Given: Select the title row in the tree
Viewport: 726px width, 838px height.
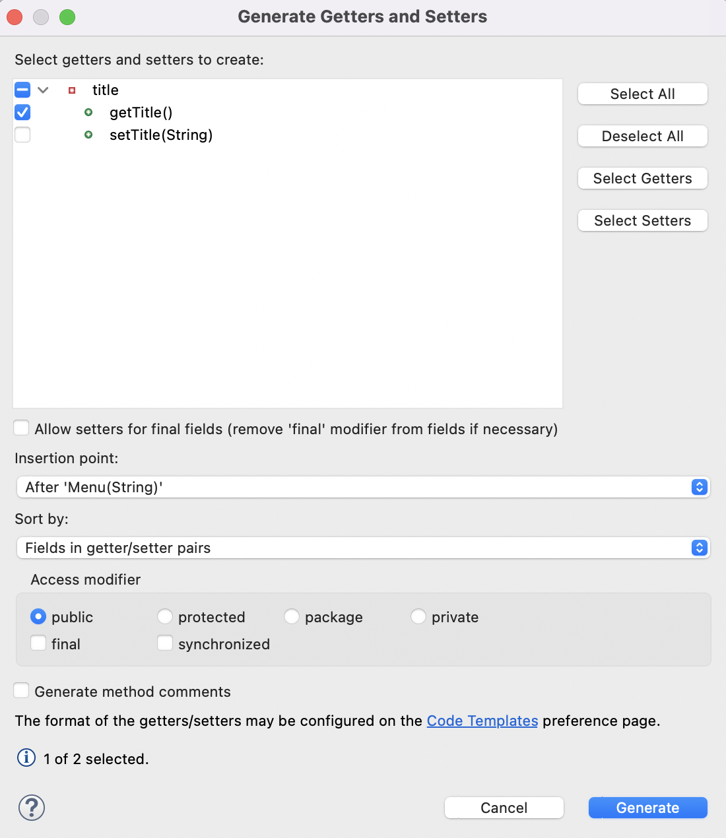Looking at the screenshot, I should (288, 90).
